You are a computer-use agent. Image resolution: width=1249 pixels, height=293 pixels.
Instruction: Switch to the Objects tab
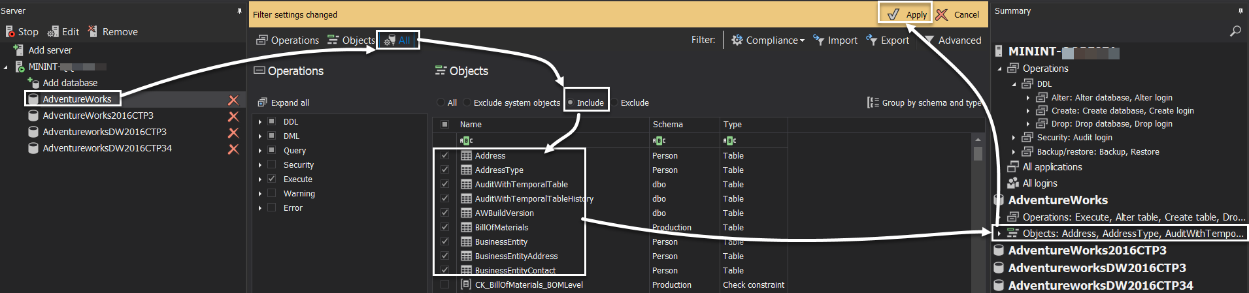[x=351, y=40]
